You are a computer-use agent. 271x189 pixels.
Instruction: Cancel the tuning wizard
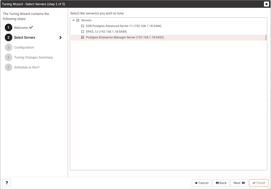click(202, 183)
